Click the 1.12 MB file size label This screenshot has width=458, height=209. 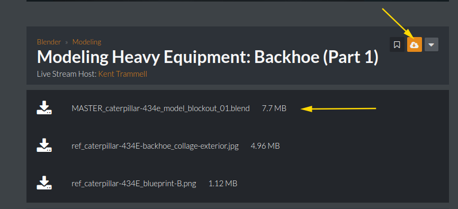tap(223, 184)
